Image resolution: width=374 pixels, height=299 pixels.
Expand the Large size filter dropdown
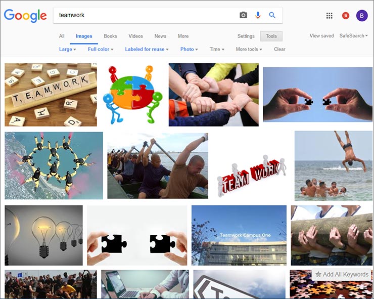tap(68, 49)
